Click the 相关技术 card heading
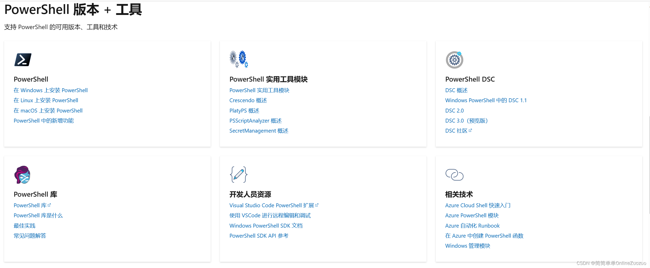This screenshot has width=650, height=268. [459, 194]
